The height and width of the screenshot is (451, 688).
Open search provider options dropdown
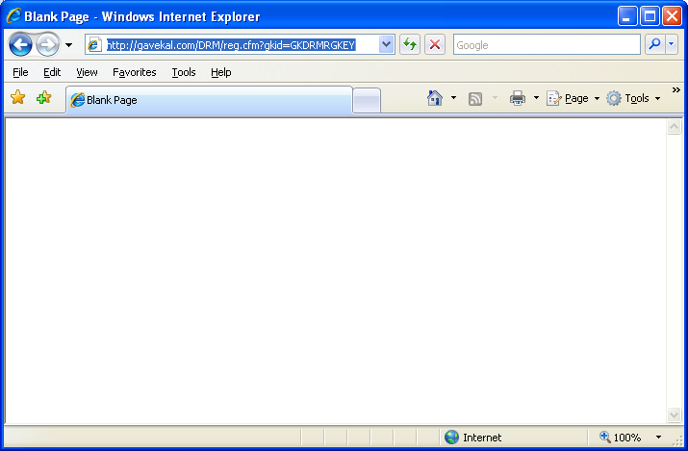click(x=672, y=44)
